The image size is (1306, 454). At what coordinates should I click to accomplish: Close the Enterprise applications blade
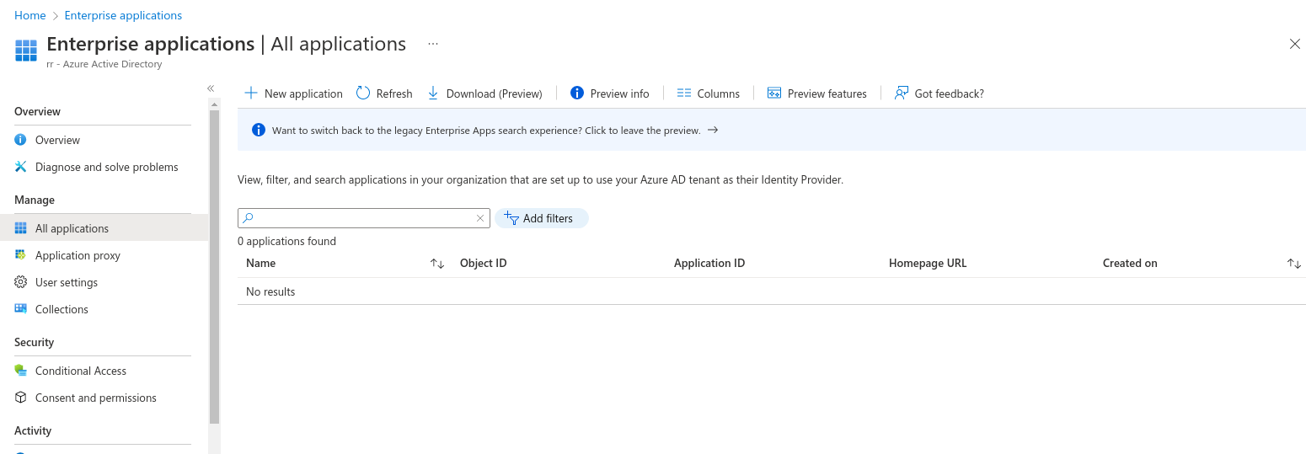1295,44
